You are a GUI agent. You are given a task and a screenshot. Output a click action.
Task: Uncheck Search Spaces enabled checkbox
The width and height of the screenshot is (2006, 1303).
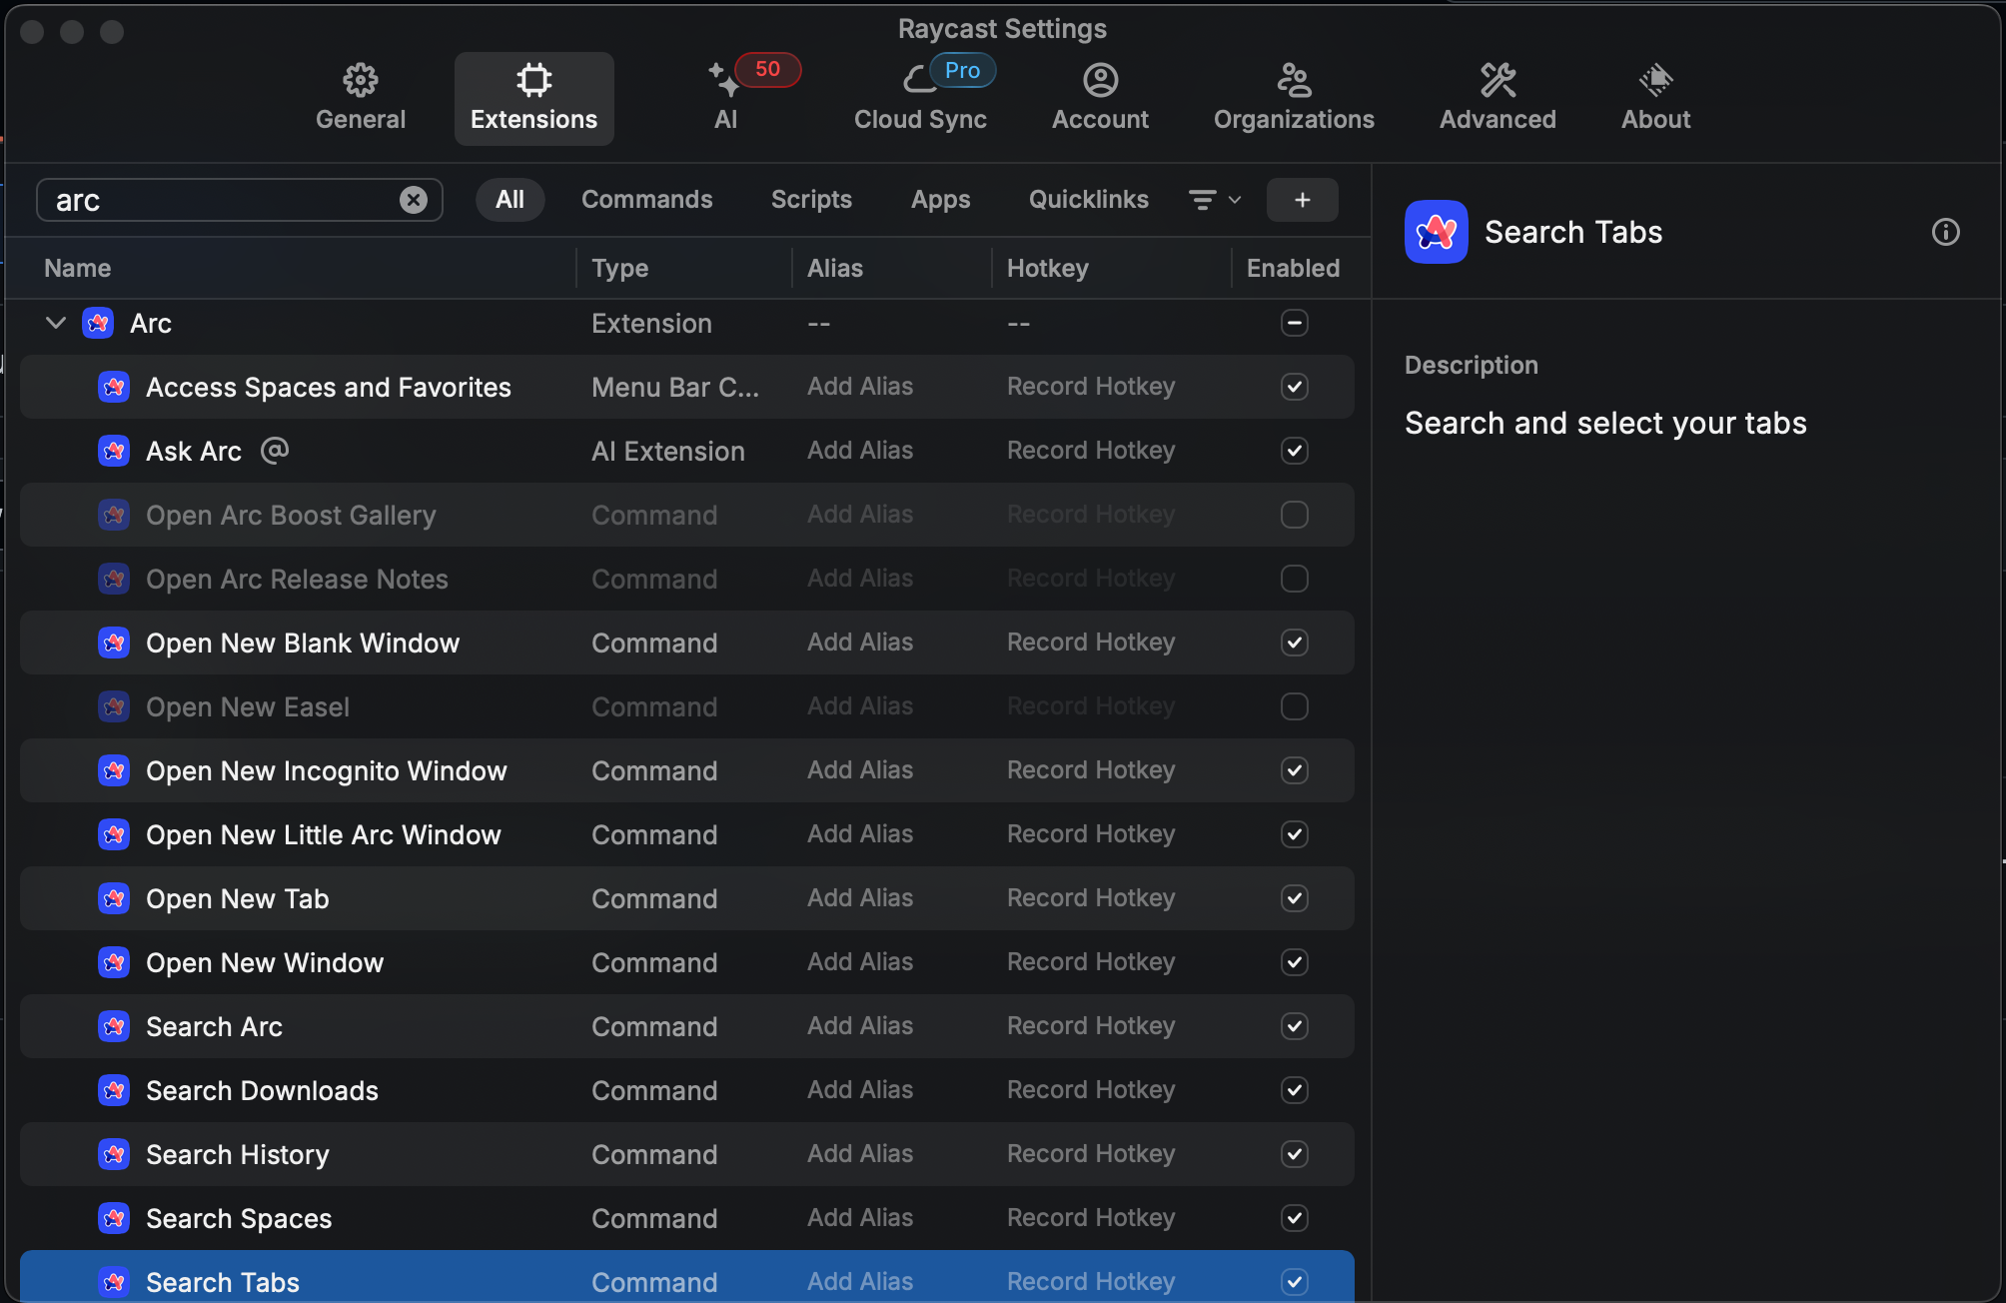(1295, 1218)
